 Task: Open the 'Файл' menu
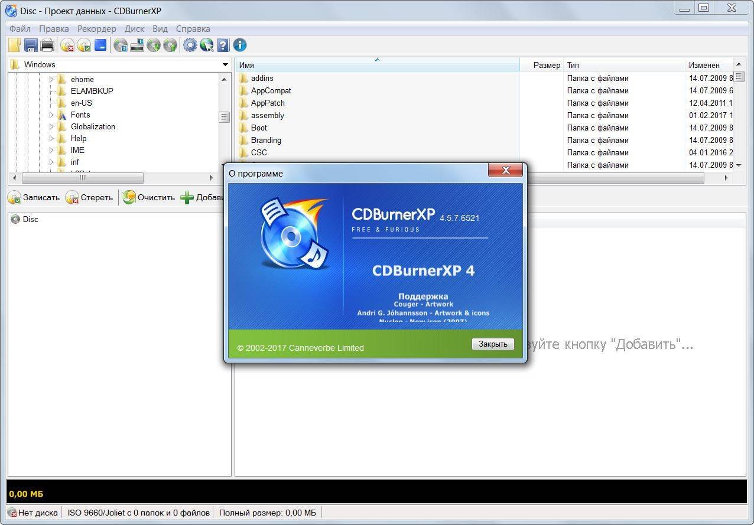pyautogui.click(x=20, y=28)
